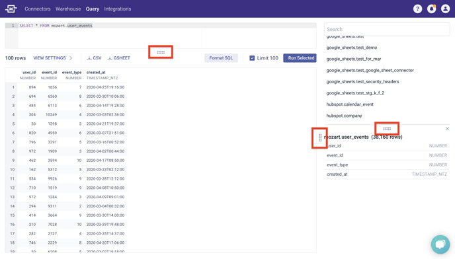Open the chat support bubble

440,244
